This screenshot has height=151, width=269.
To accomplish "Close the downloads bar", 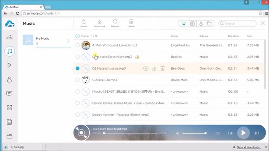I will 266,147.
